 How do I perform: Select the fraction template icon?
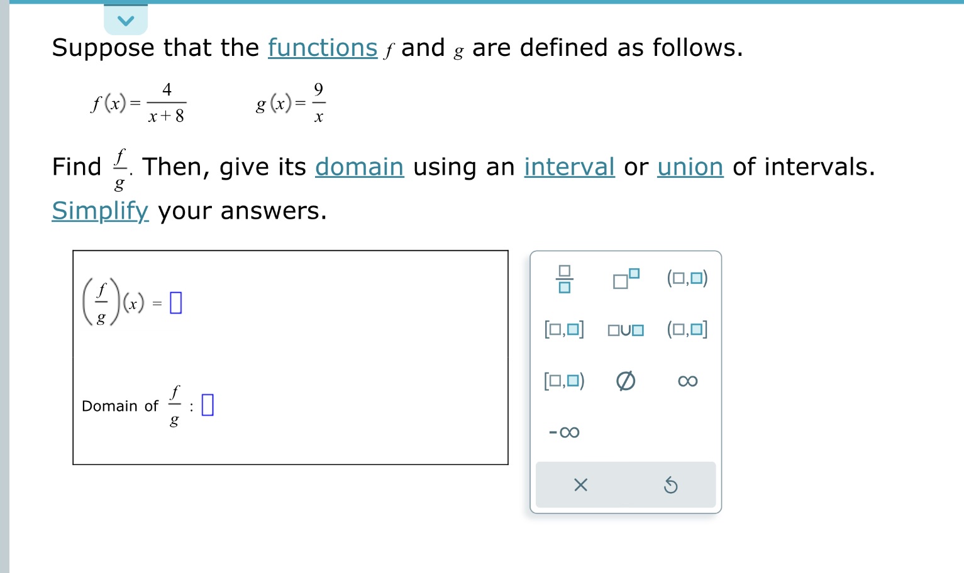[565, 278]
